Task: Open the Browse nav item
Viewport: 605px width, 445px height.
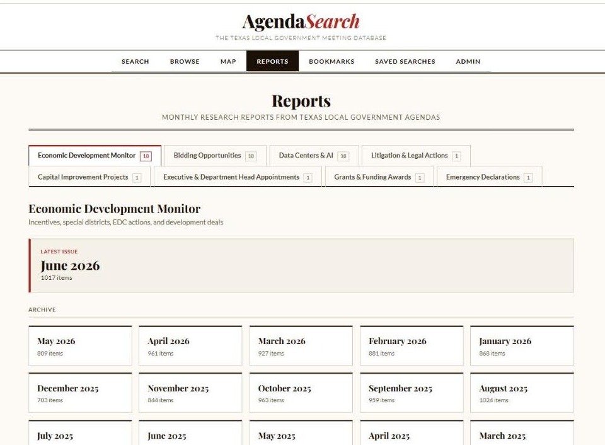Action: click(185, 61)
